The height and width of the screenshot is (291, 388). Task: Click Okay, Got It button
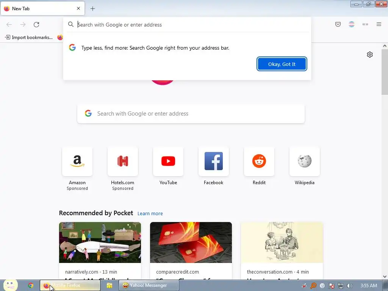[x=282, y=64]
